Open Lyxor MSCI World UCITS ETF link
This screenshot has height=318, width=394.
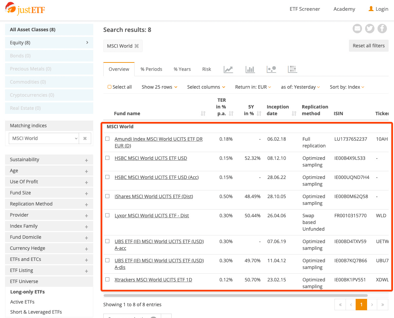coord(152,216)
